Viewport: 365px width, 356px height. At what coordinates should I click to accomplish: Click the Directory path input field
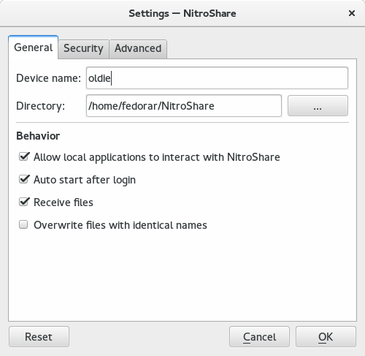pos(184,106)
